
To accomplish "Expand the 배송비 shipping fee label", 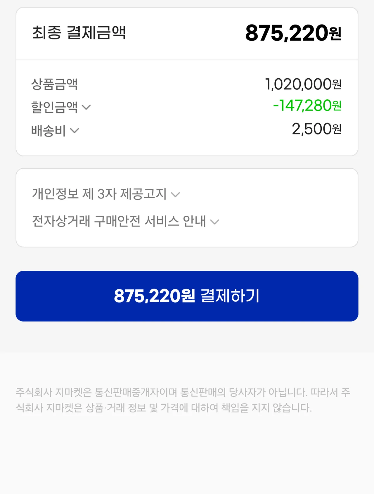I will [x=49, y=130].
